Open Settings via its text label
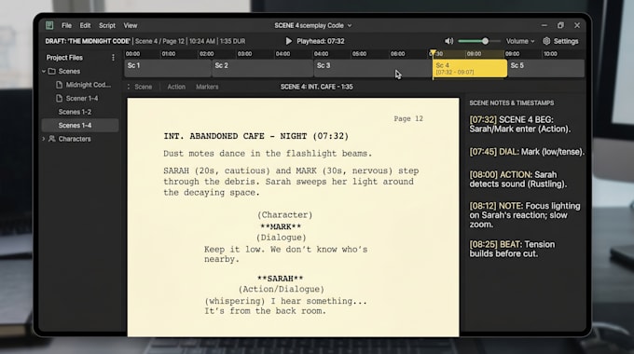Viewport: 634px width, 354px height. [566, 41]
